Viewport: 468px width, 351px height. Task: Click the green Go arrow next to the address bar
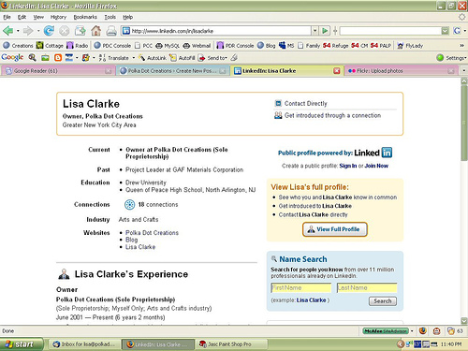(325, 31)
